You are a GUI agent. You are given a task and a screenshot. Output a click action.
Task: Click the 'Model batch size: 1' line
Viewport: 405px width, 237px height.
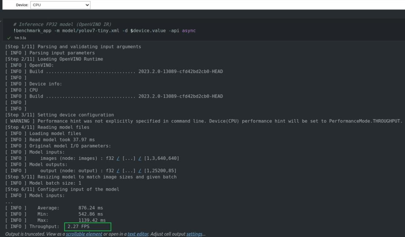[43, 183]
